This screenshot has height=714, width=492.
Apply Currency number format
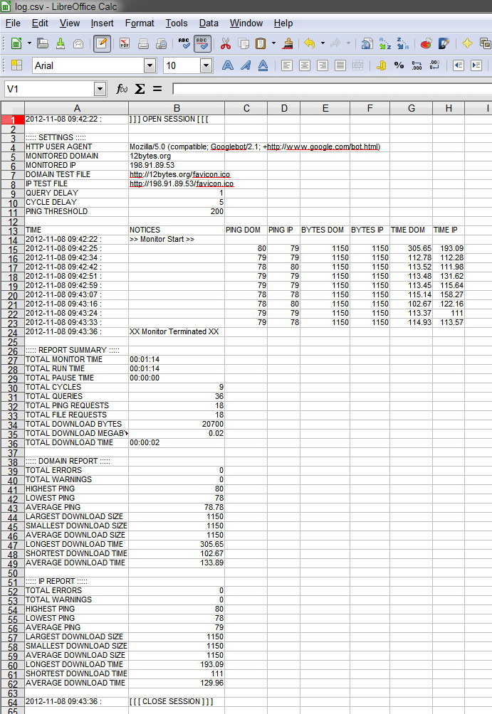click(382, 65)
